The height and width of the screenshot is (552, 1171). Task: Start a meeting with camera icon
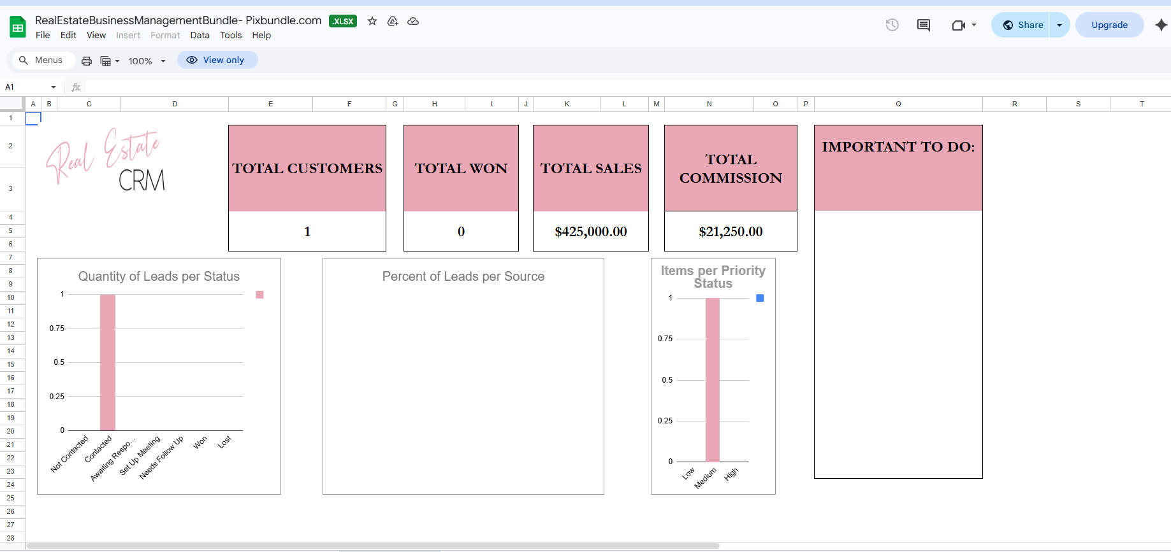tap(958, 25)
